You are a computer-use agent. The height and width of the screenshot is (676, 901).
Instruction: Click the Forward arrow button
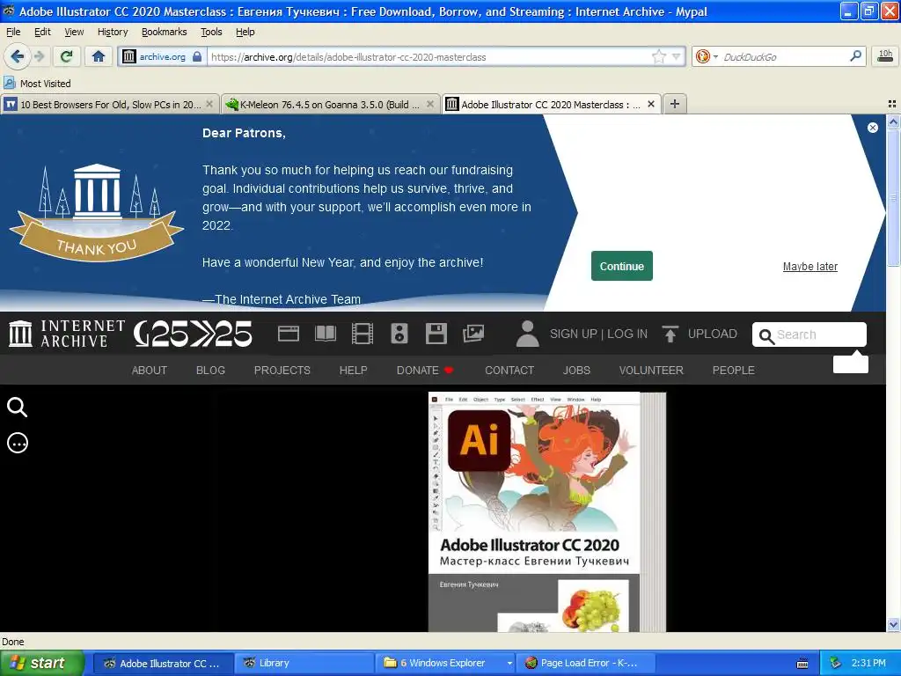(x=39, y=56)
